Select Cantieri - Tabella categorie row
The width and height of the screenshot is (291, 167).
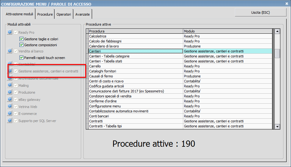180,56
